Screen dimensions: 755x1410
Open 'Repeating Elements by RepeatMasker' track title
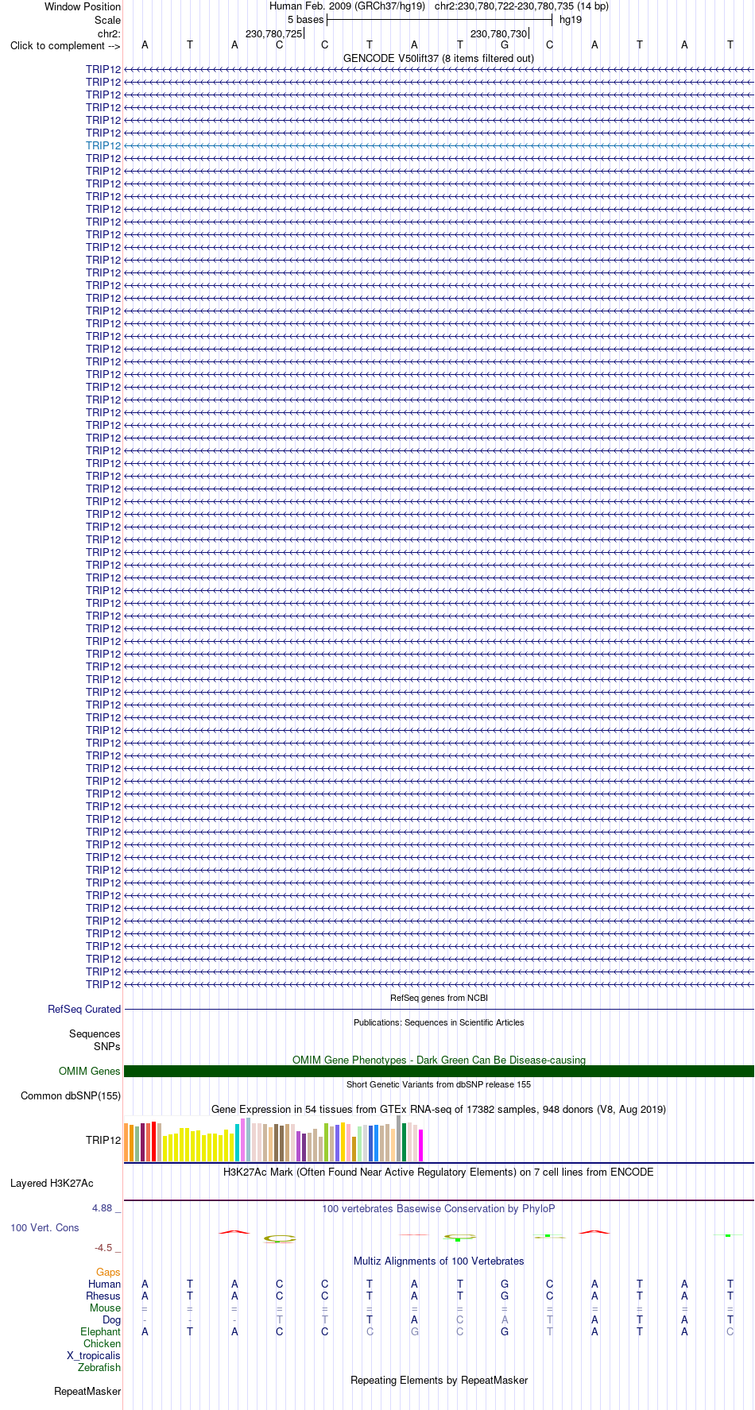[439, 1380]
